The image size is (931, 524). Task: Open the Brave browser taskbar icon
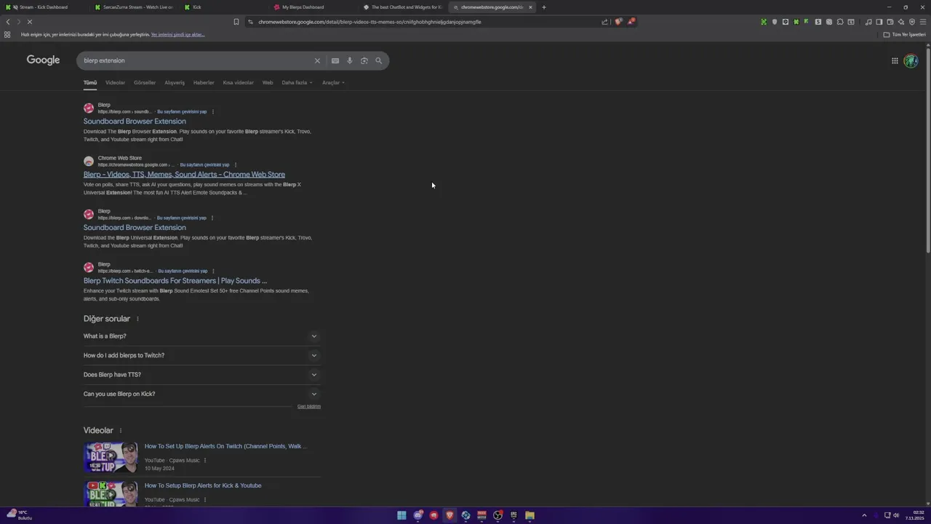click(x=449, y=515)
